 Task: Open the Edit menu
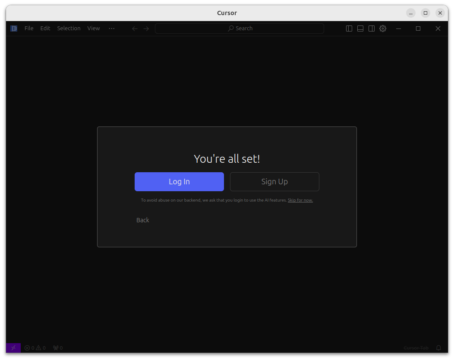(x=45, y=28)
